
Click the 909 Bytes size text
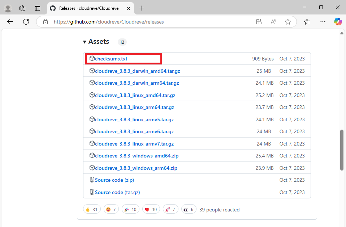coord(263,59)
